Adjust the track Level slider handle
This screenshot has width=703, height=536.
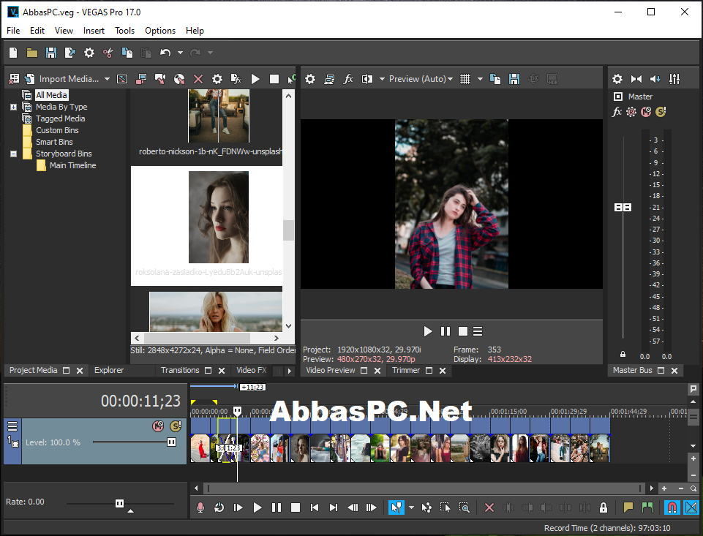171,442
